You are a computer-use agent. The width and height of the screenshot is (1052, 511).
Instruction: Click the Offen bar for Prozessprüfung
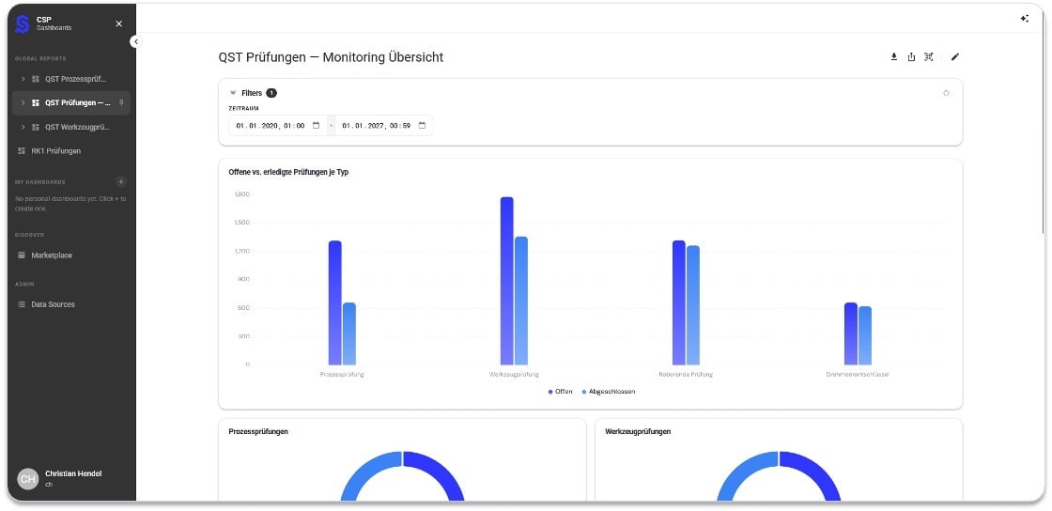[334, 302]
